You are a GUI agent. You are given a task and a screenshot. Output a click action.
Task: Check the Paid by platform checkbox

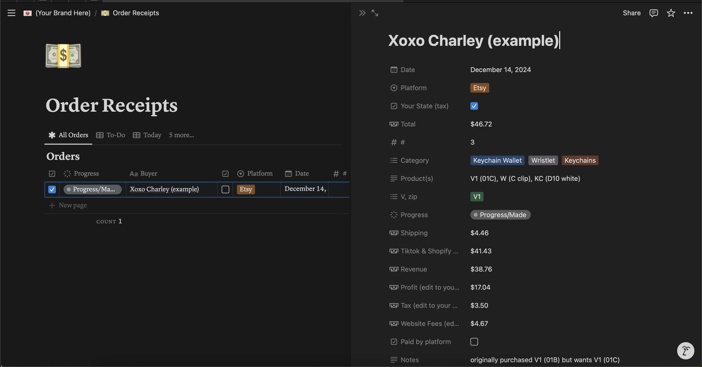tap(474, 342)
